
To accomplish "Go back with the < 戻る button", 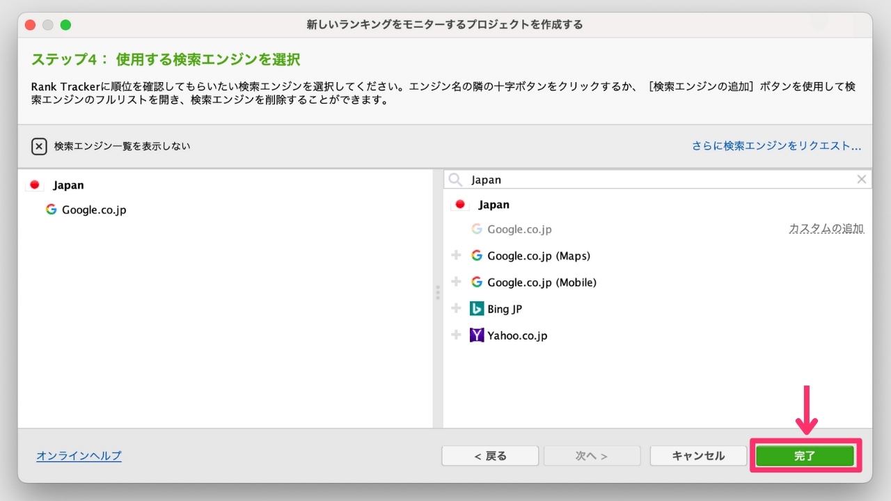I will 490,456.
